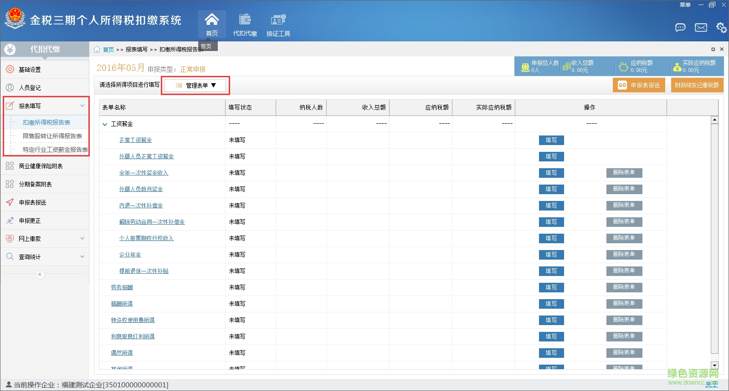Open the 管理表单 dropdown
The image size is (729, 391).
pyautogui.click(x=196, y=85)
